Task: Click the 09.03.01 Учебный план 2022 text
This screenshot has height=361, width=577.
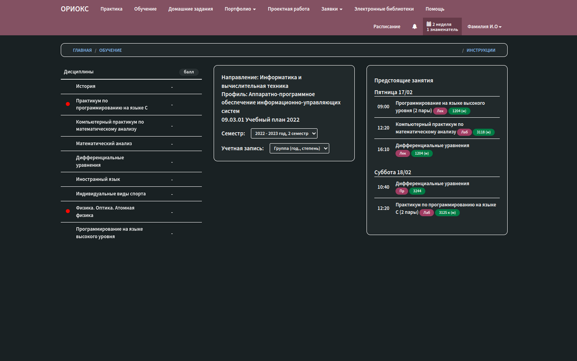Action: [x=261, y=120]
